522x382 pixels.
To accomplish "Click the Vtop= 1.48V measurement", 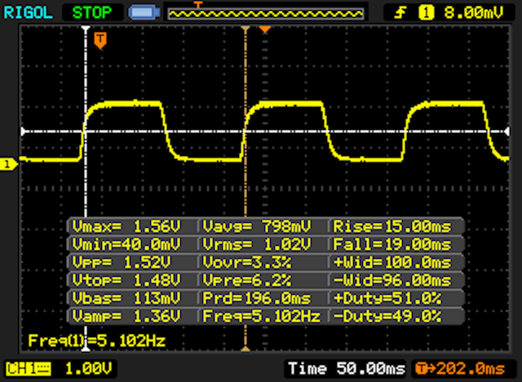I will pos(126,281).
